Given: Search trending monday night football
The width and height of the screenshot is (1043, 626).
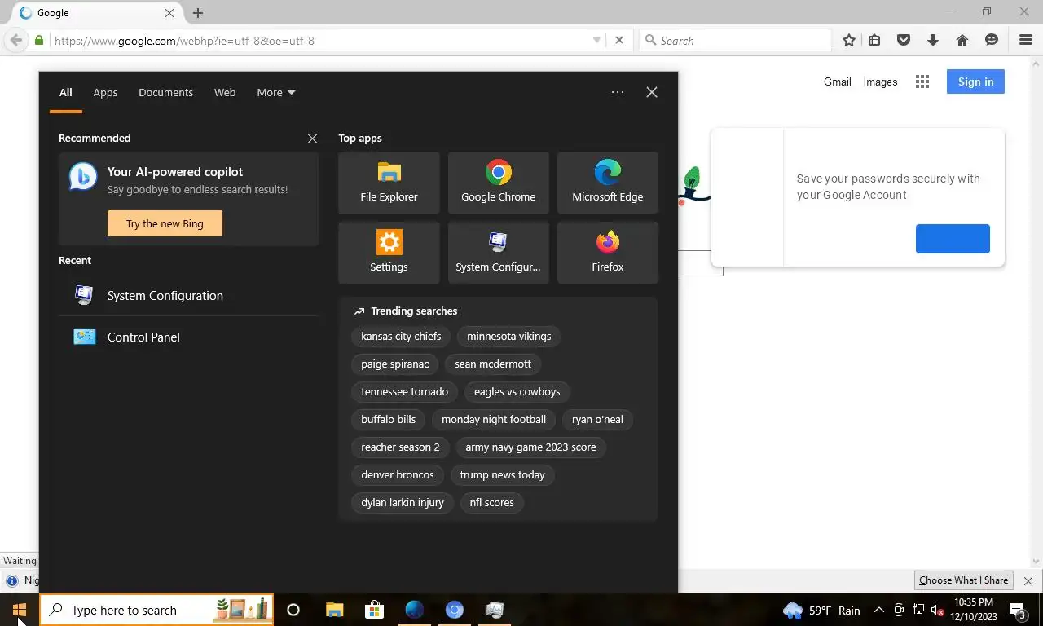Looking at the screenshot, I should pos(494,419).
